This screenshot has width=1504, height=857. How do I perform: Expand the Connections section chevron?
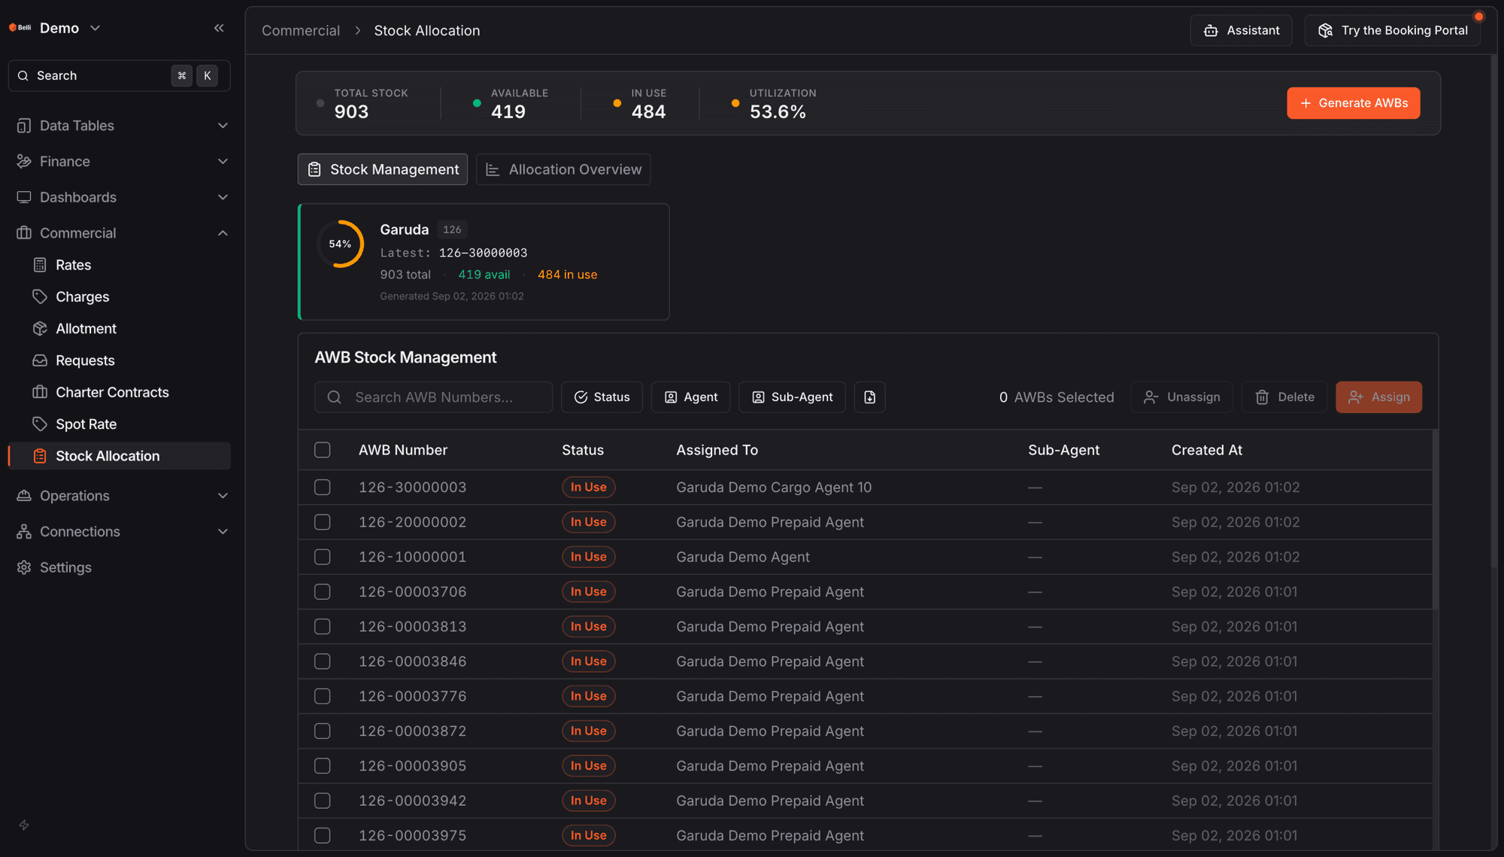click(223, 532)
